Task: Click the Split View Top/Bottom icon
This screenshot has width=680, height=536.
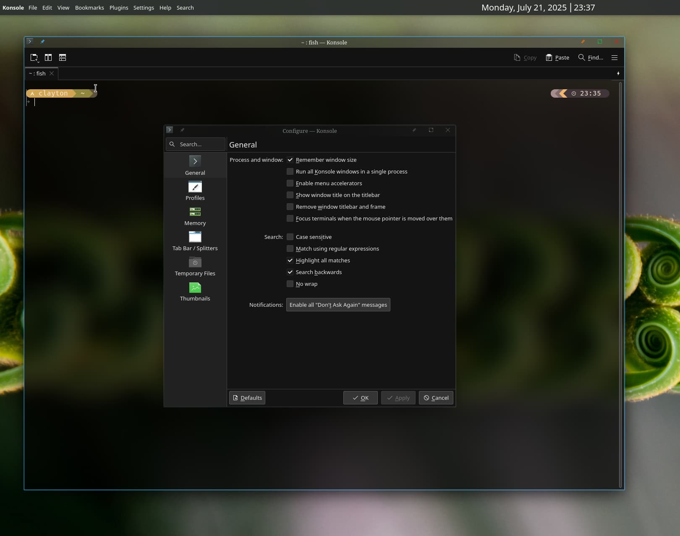Action: coord(63,58)
